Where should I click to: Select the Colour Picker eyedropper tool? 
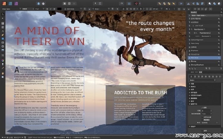3,68
